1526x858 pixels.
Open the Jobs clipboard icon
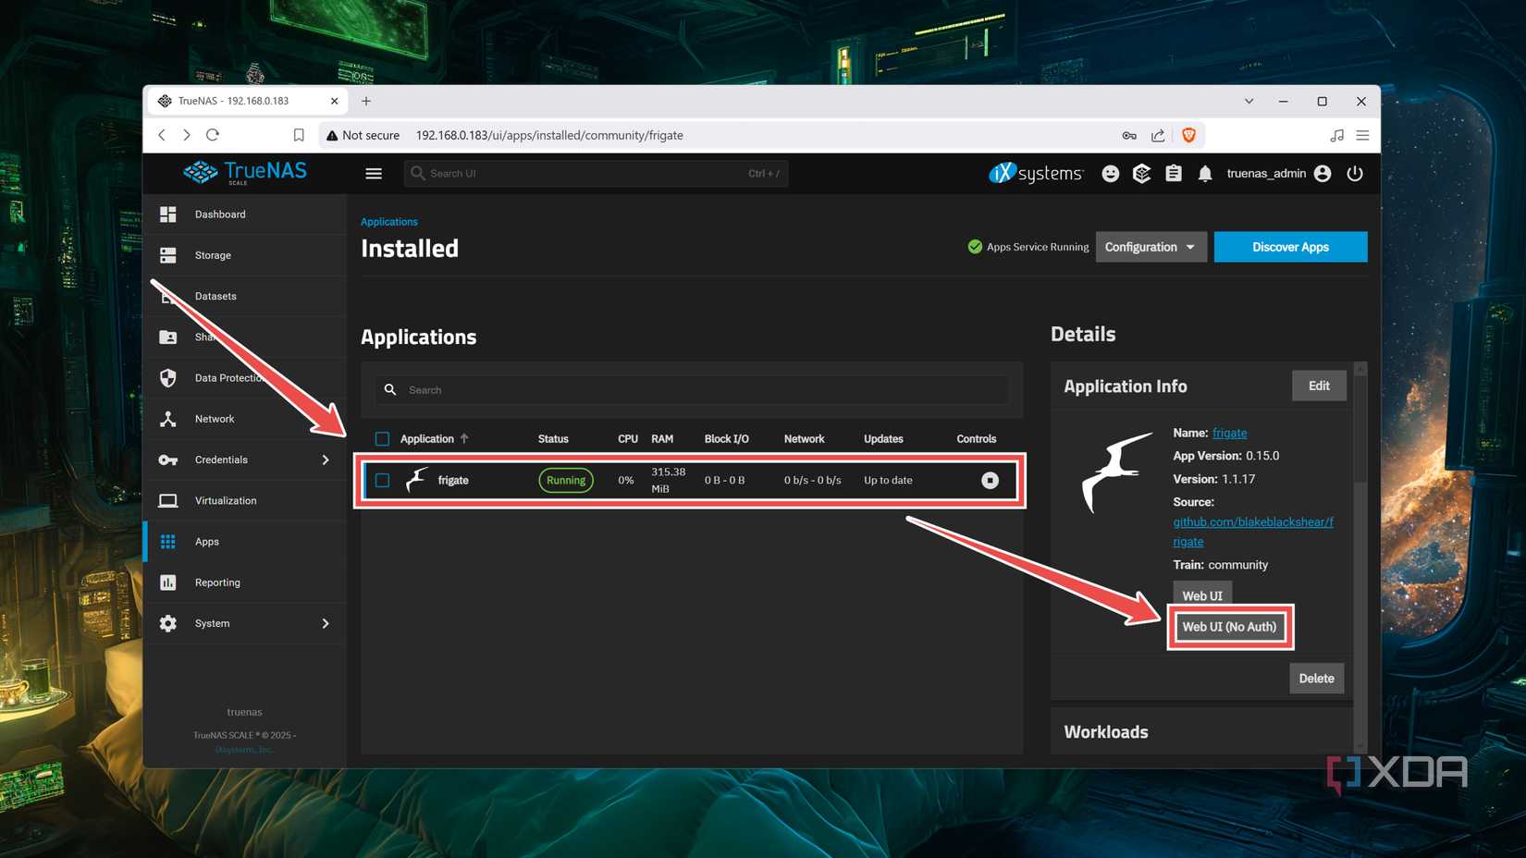pos(1174,174)
